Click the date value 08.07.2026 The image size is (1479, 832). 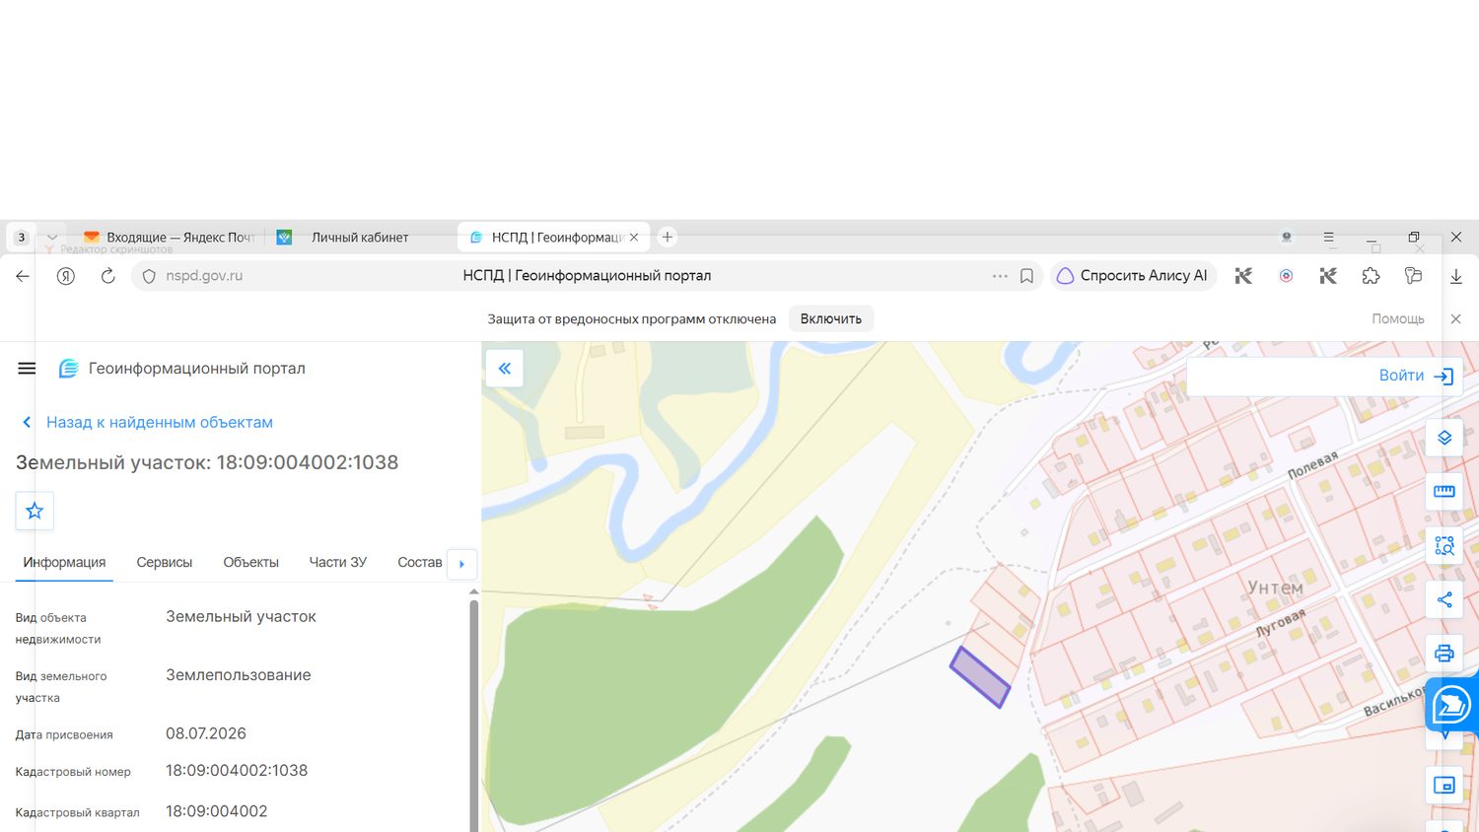tap(206, 733)
